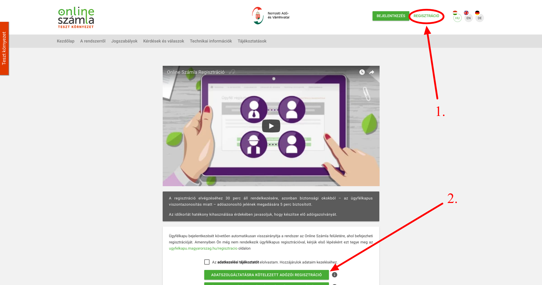Click Adatszolgáltatásra kötelezett adózói regisztráció button
542x285 pixels.
coord(266,275)
